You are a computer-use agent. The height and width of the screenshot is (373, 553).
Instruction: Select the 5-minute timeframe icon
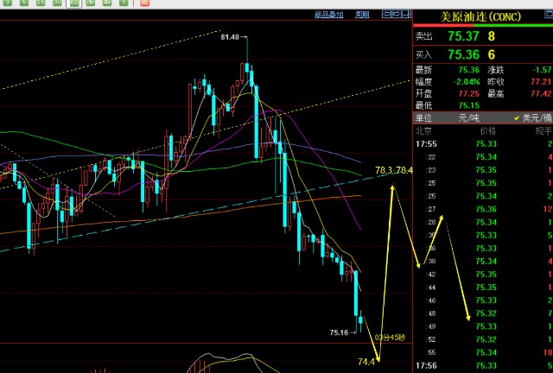point(24,3)
